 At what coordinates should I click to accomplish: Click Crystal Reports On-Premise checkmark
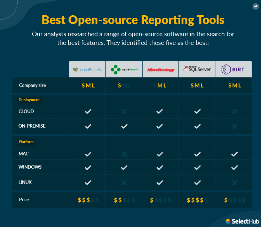tap(124, 127)
